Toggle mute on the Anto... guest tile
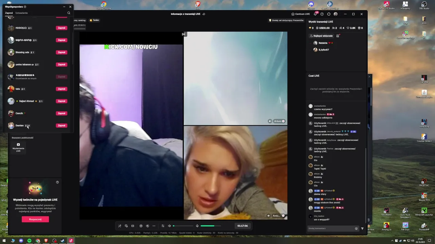This screenshot has height=244, width=435. 268,216
